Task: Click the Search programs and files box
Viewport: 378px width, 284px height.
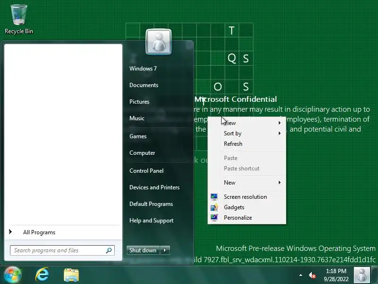Action: pyautogui.click(x=62, y=250)
